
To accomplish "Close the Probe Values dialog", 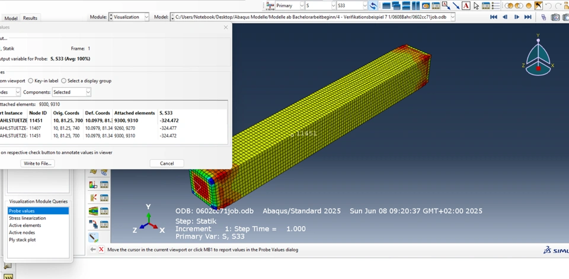I will (226, 27).
